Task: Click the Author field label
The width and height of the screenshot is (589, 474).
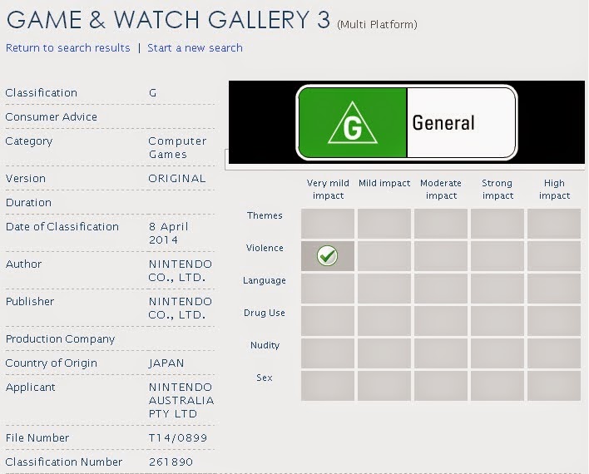Action: tap(23, 264)
